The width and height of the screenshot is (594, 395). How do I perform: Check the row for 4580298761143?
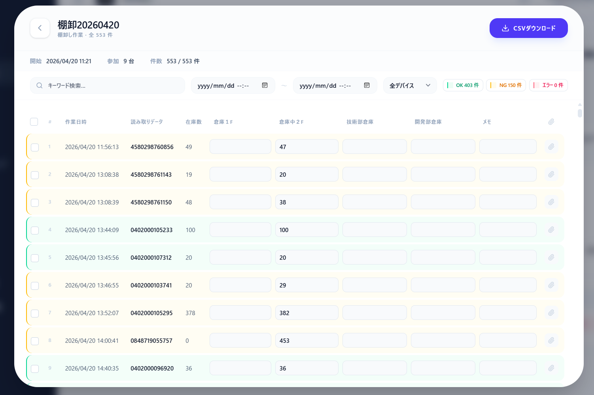pyautogui.click(x=35, y=175)
